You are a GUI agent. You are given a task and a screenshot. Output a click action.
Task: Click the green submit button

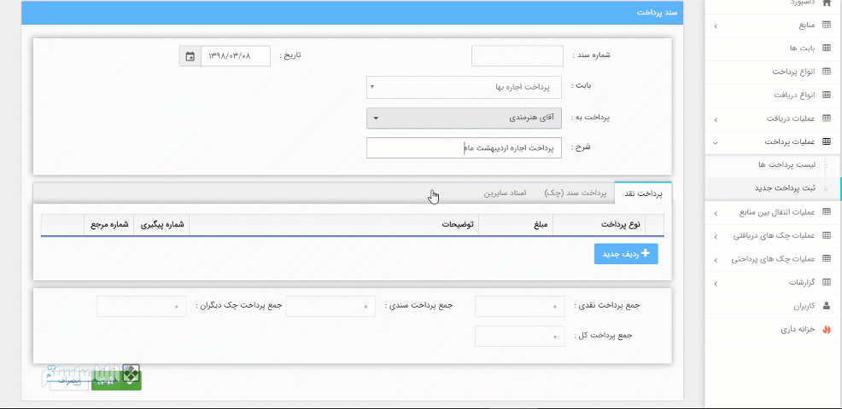coord(116,380)
